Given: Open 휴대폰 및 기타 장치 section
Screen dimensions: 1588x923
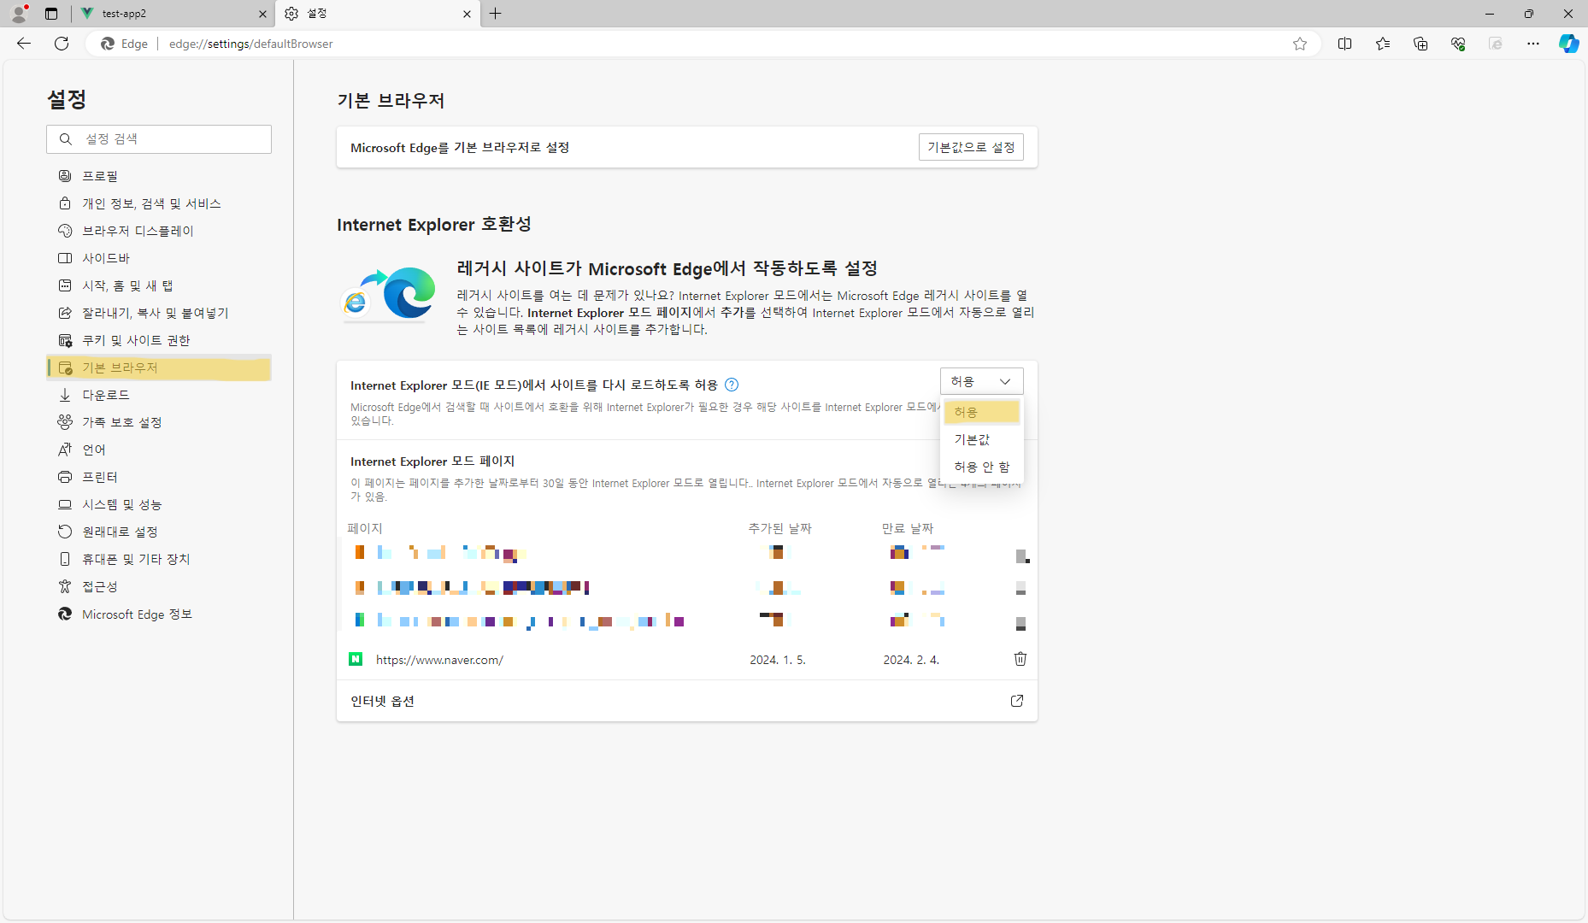Looking at the screenshot, I should tap(159, 559).
